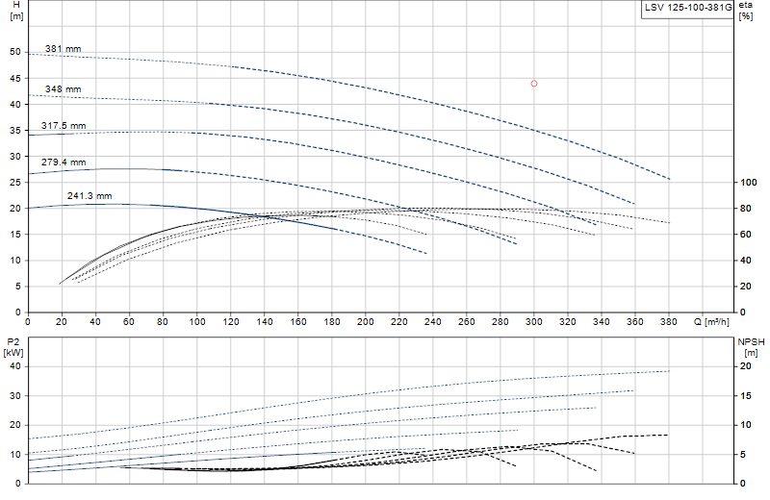The width and height of the screenshot is (770, 500).
Task: Click the 50 value on head axis
Action: point(15,52)
